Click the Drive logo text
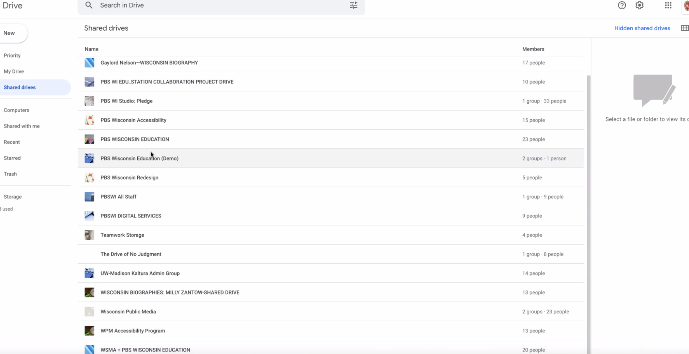 pyautogui.click(x=12, y=5)
